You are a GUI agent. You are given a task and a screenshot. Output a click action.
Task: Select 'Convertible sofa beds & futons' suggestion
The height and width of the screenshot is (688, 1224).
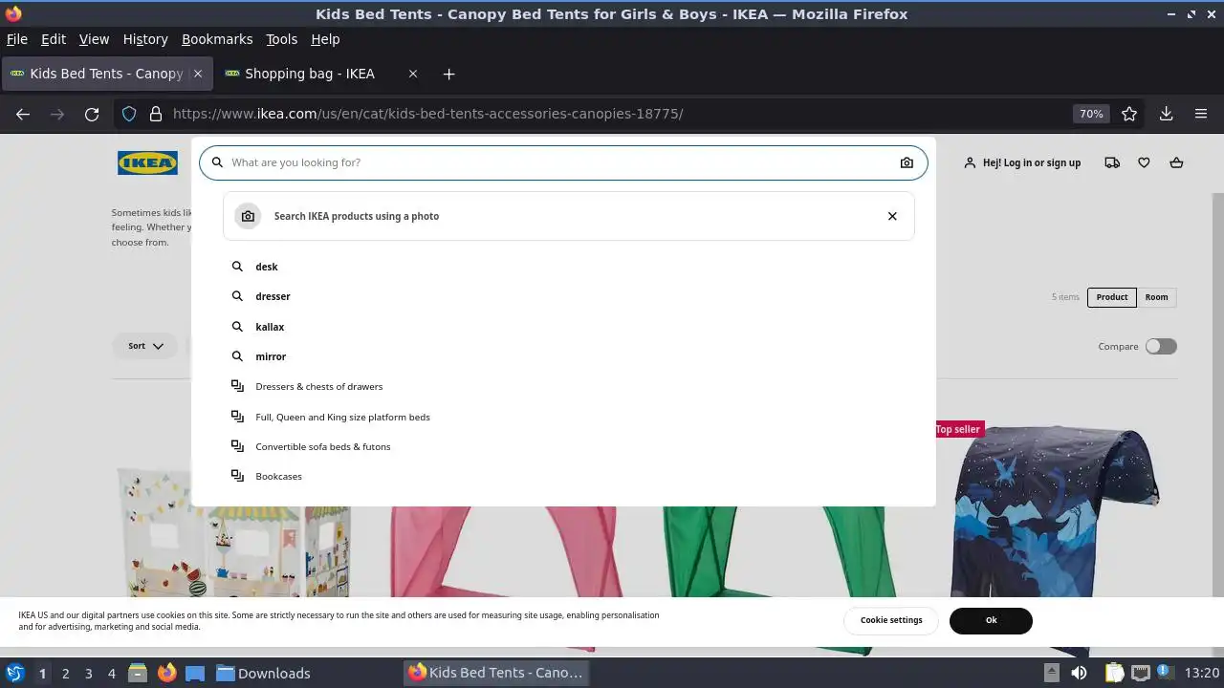pyautogui.click(x=322, y=446)
